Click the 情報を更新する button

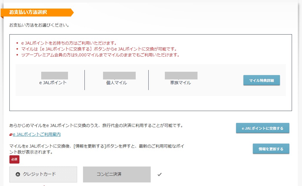pyautogui.click(x=271, y=149)
